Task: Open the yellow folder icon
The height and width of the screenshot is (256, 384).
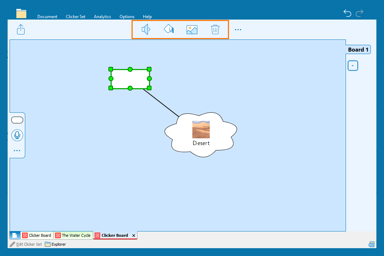Action: point(21,14)
